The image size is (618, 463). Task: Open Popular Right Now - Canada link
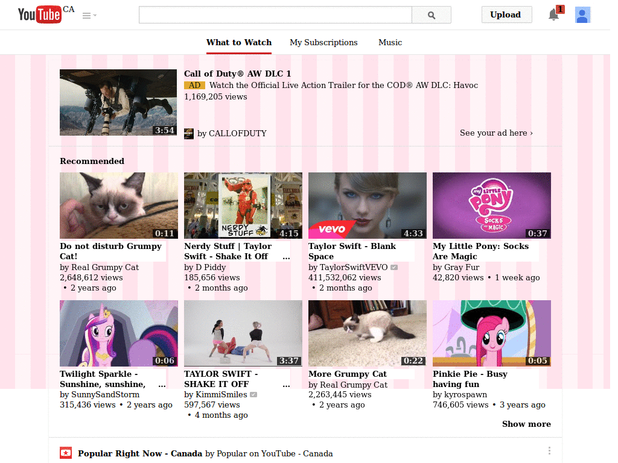click(x=140, y=453)
